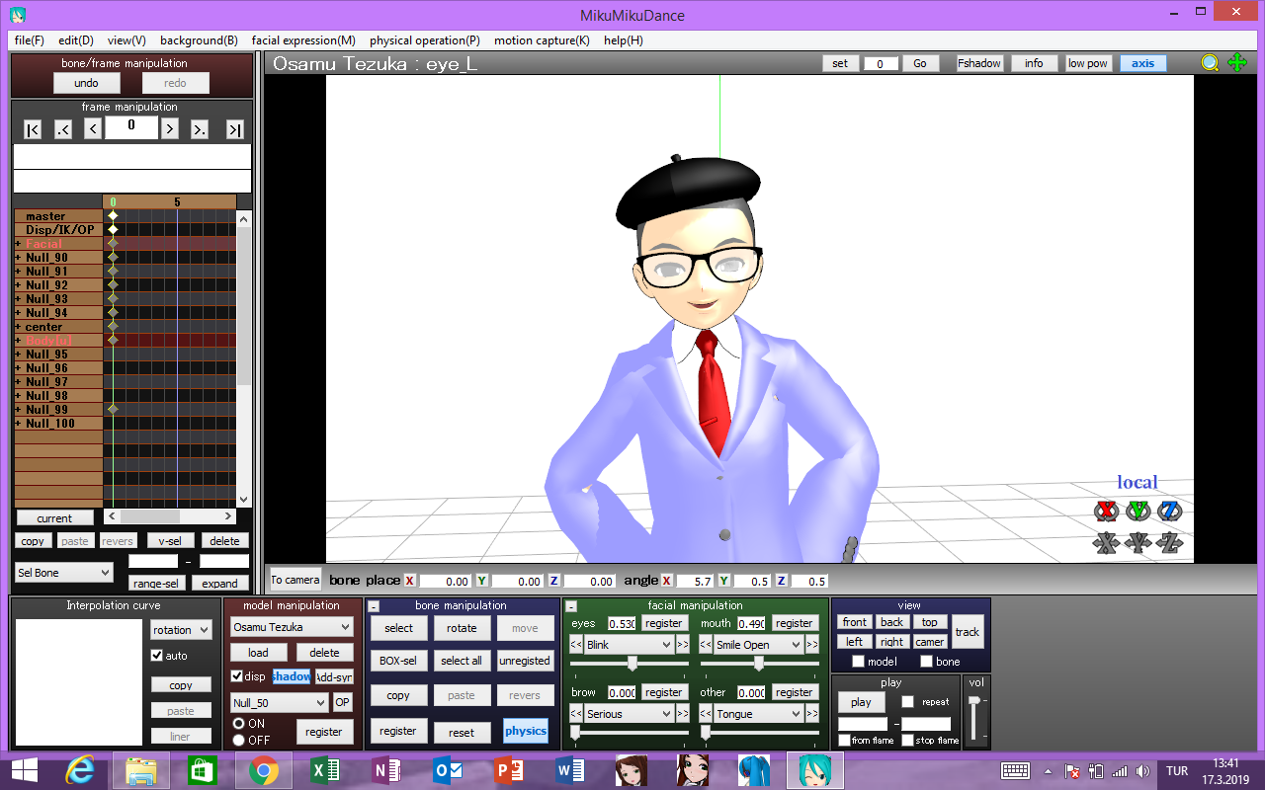Click the >> arrow beside the Smile Open dropdown
The width and height of the screenshot is (1265, 790).
(812, 645)
